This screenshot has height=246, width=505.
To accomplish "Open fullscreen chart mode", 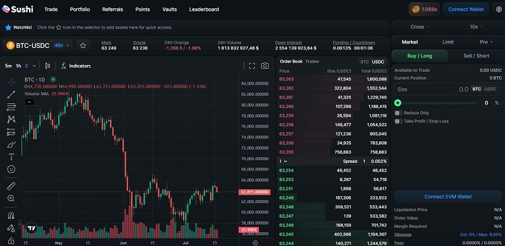I will (x=252, y=66).
